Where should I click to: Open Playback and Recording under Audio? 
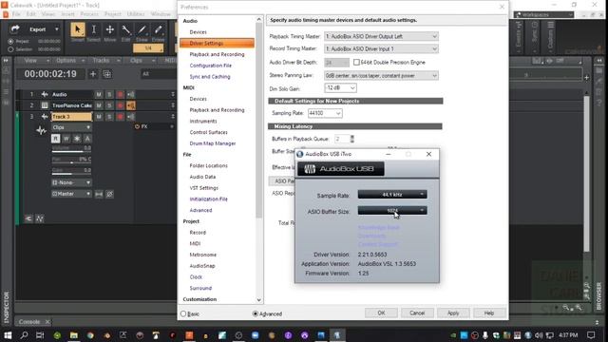pyautogui.click(x=217, y=55)
